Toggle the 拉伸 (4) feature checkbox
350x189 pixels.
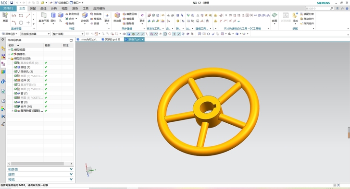[x=15, y=80]
